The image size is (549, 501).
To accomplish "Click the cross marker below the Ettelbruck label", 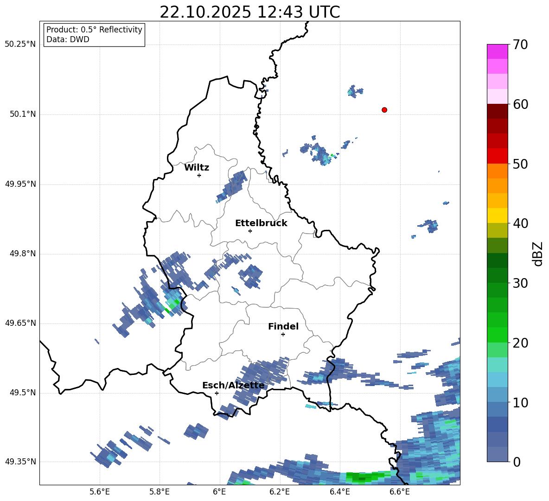I will 250,231.
